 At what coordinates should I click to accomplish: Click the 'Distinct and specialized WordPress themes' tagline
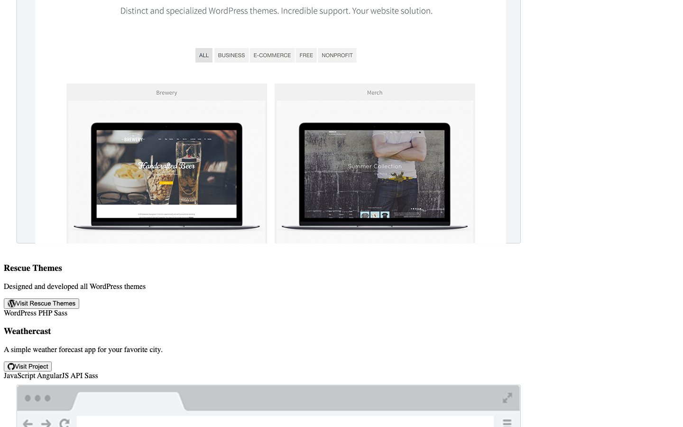[x=277, y=11]
